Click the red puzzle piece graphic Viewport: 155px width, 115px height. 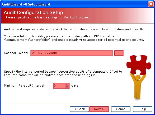139,65
